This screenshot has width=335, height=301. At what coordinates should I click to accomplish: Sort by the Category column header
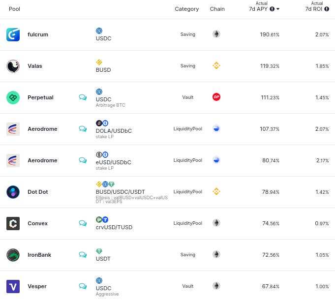pyautogui.click(x=187, y=9)
